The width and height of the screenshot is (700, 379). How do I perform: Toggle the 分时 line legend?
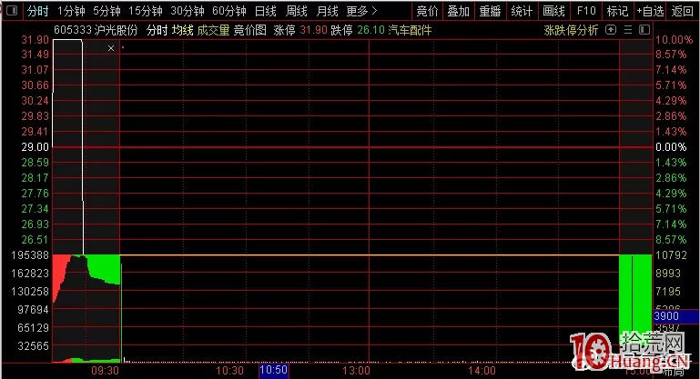click(x=157, y=30)
